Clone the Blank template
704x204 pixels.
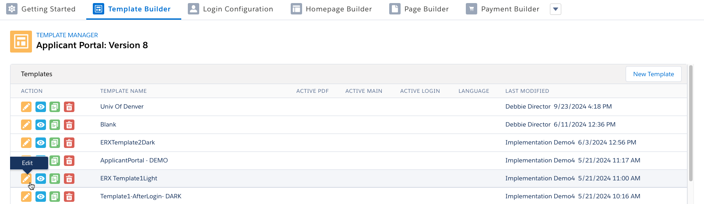(x=55, y=125)
